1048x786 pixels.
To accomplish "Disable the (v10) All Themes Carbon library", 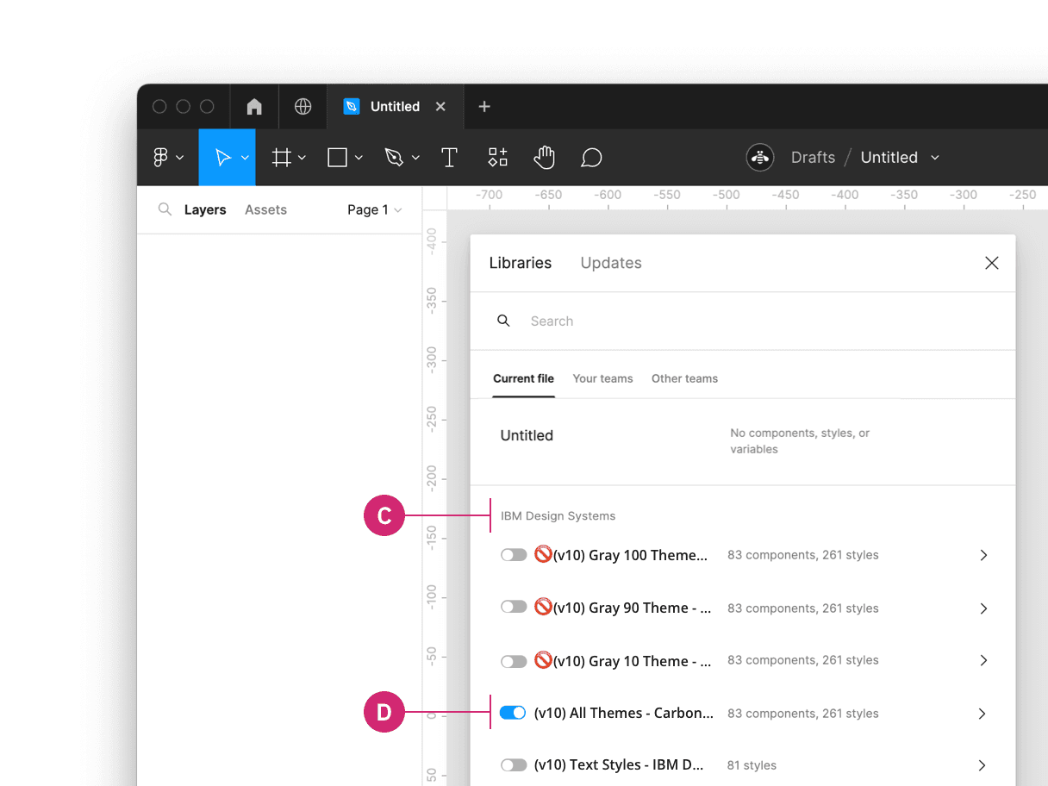I will point(512,713).
